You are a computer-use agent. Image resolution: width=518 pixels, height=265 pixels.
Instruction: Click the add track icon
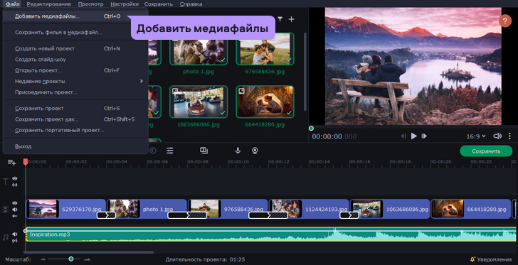click(x=12, y=162)
